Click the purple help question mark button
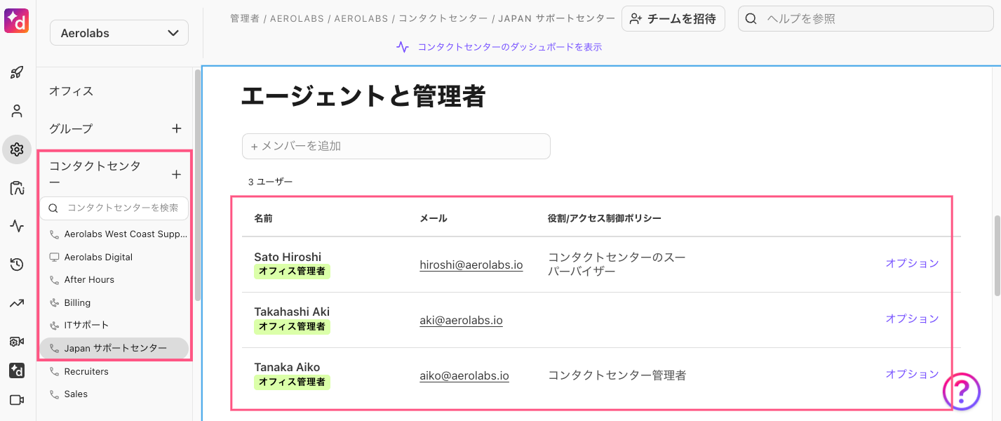This screenshot has width=1001, height=421. (x=961, y=391)
